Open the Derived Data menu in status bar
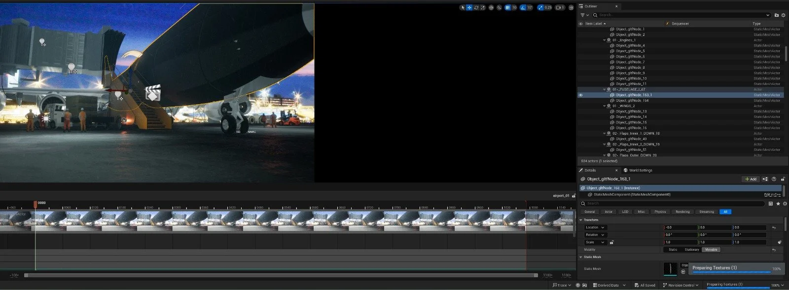 [609, 285]
